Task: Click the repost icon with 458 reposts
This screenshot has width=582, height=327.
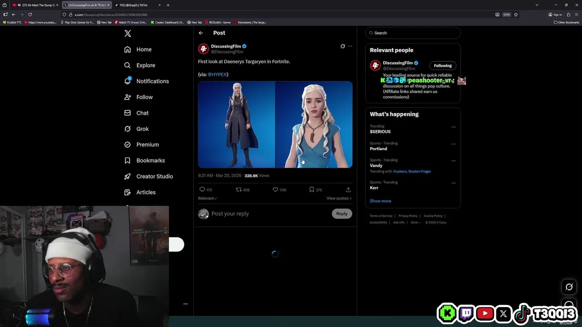Action: (238, 190)
